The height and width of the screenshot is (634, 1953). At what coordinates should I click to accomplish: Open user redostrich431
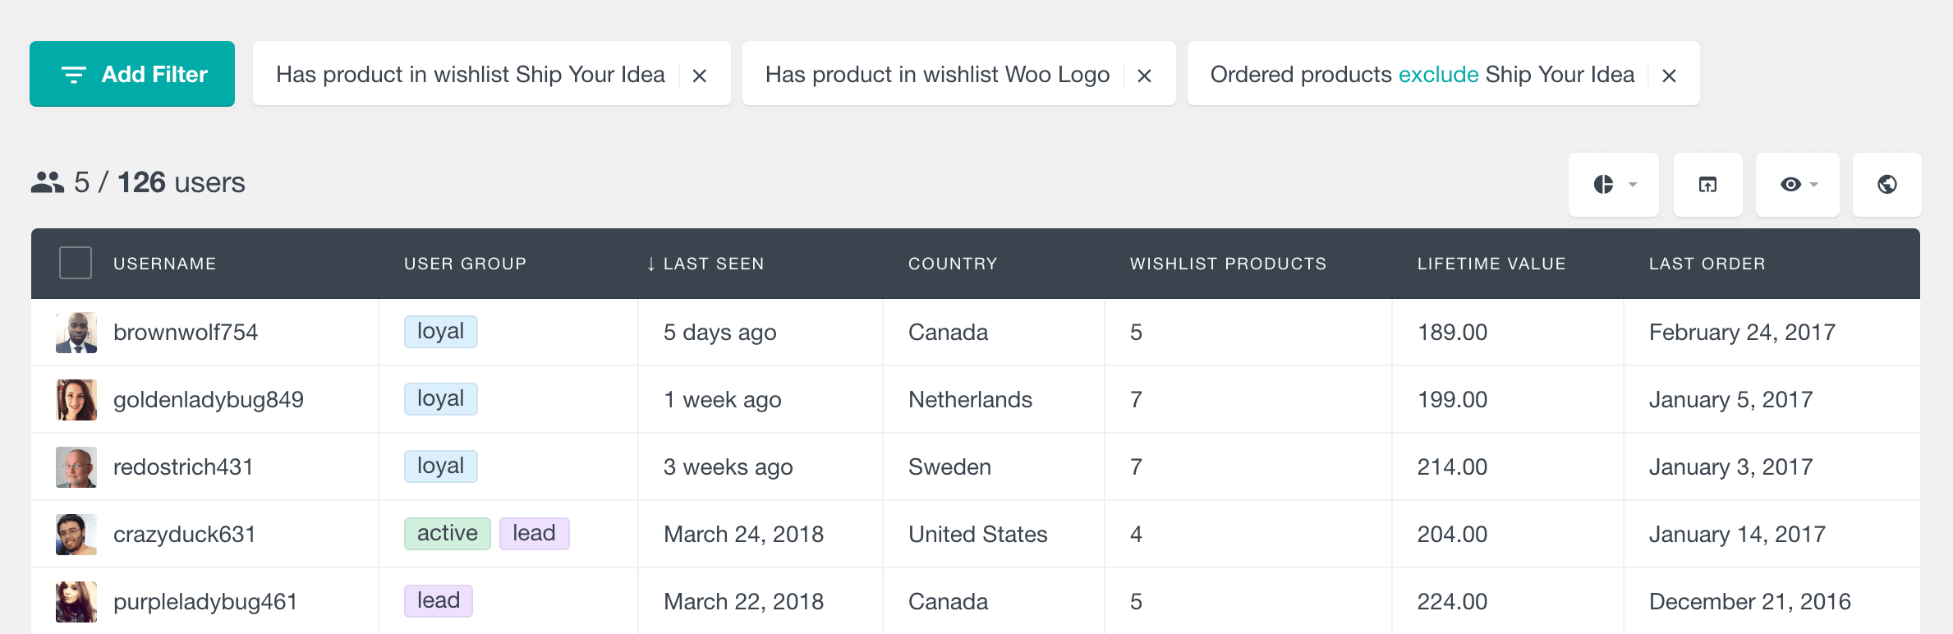(183, 467)
